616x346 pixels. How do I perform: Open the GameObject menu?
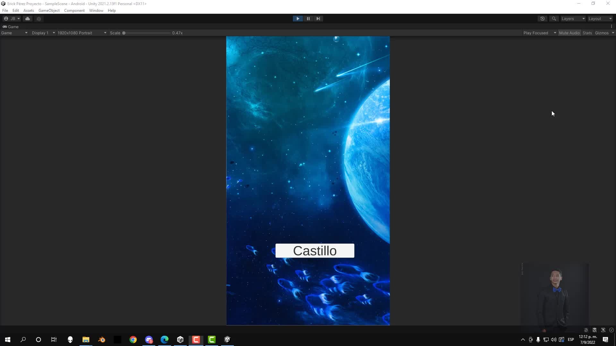pos(49,10)
